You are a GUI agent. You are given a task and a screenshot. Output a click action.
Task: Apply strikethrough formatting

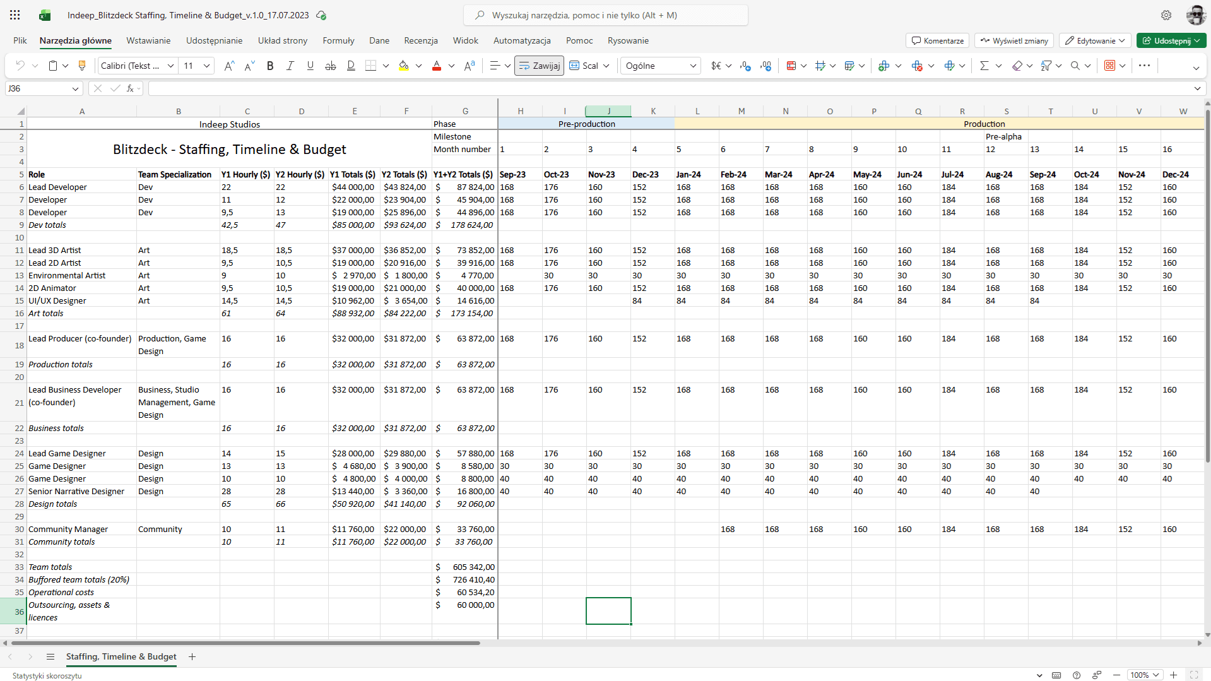click(x=330, y=66)
